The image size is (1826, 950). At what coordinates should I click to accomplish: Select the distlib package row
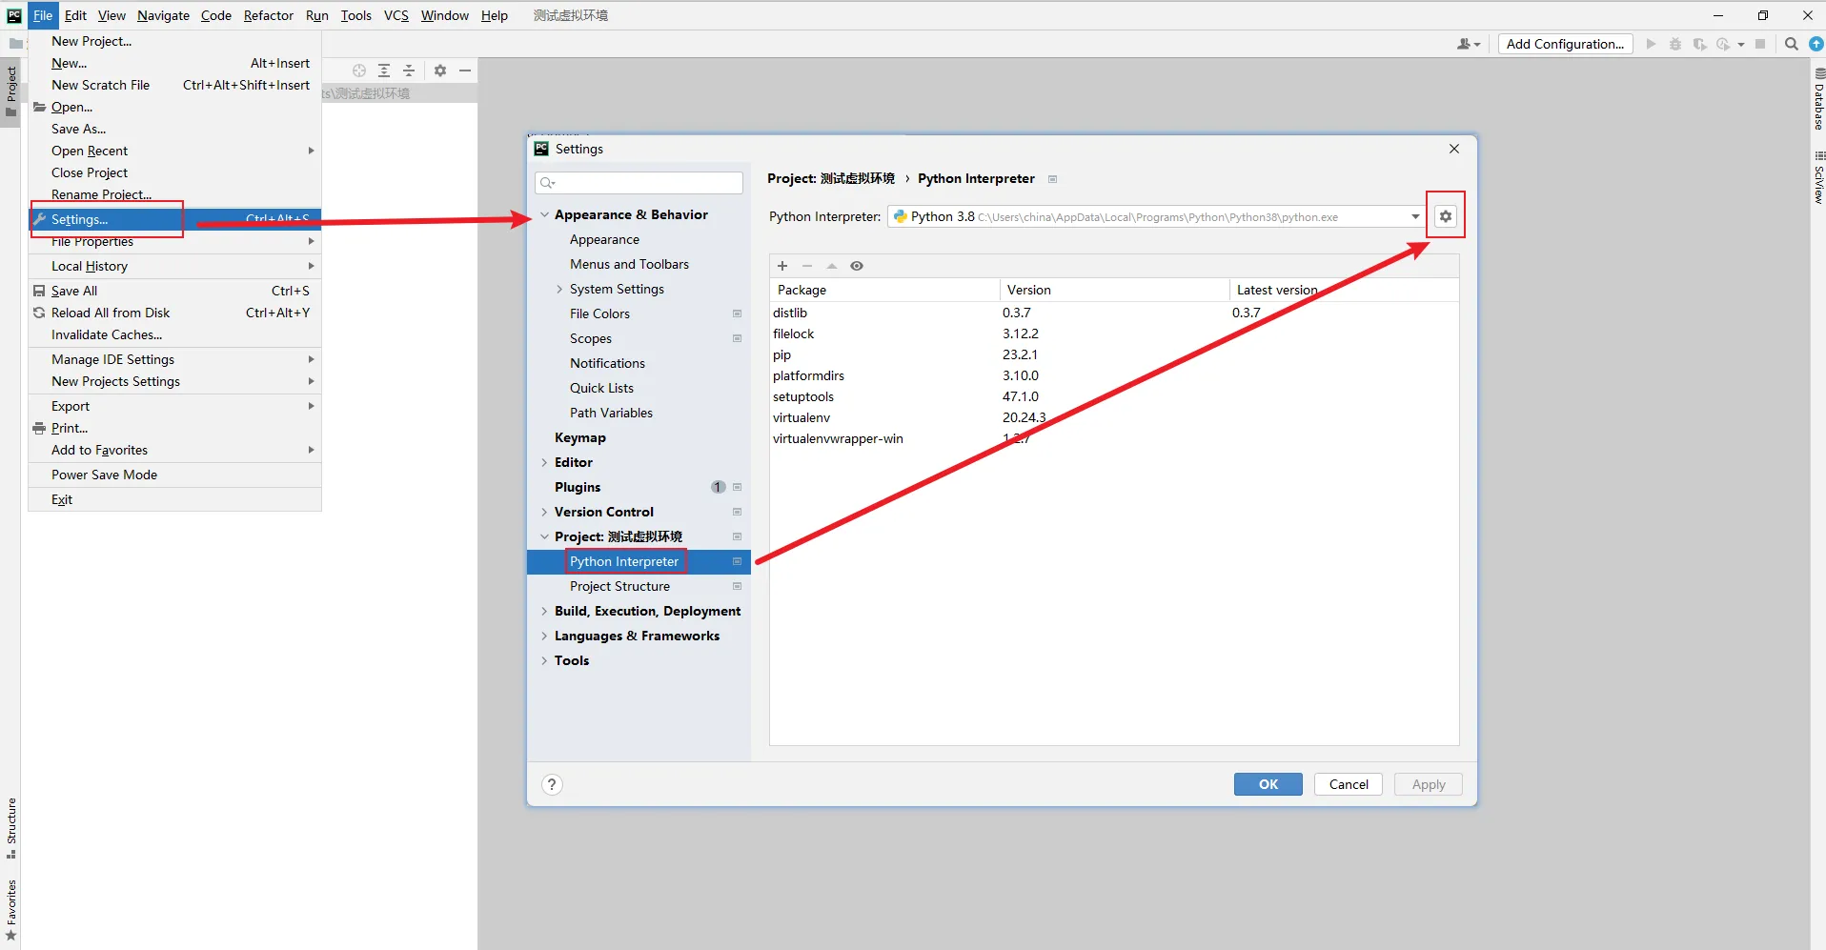(x=1114, y=313)
